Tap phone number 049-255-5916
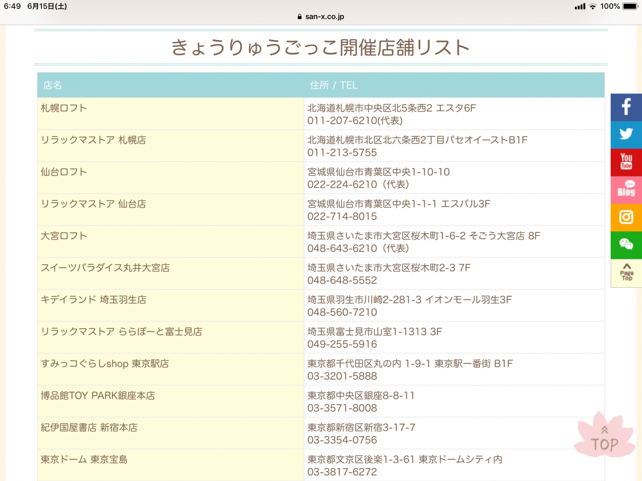This screenshot has width=642, height=481. pyautogui.click(x=342, y=344)
